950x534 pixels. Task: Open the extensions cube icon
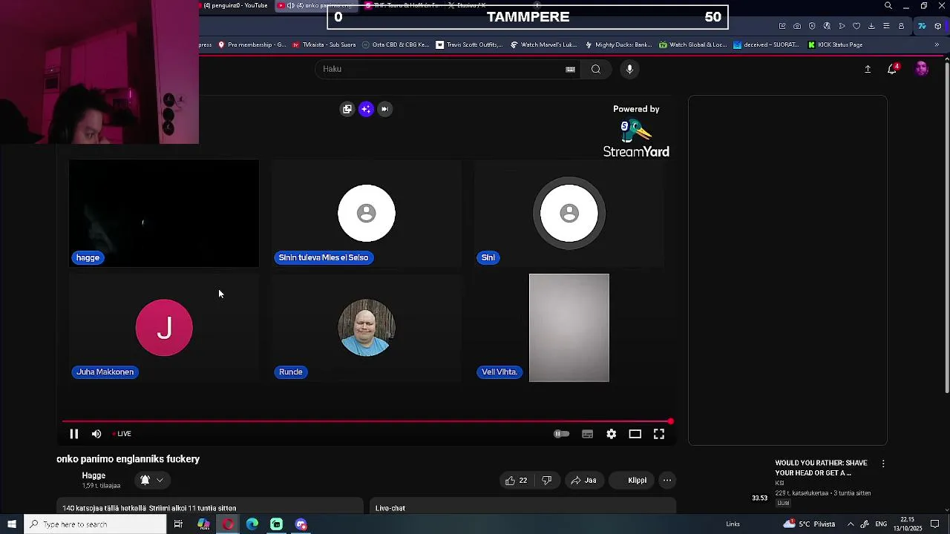(x=938, y=26)
